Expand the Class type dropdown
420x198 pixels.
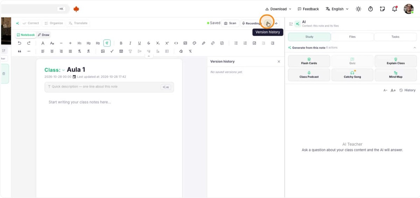(x=64, y=70)
